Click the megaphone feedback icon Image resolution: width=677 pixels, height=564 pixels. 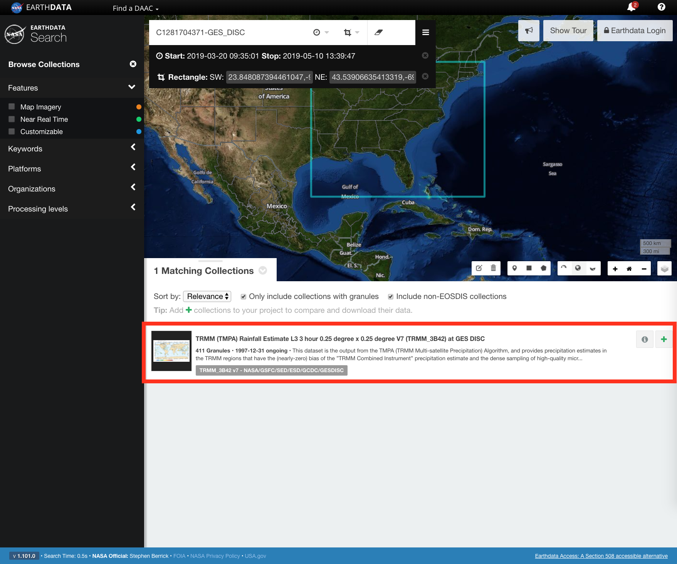(529, 30)
